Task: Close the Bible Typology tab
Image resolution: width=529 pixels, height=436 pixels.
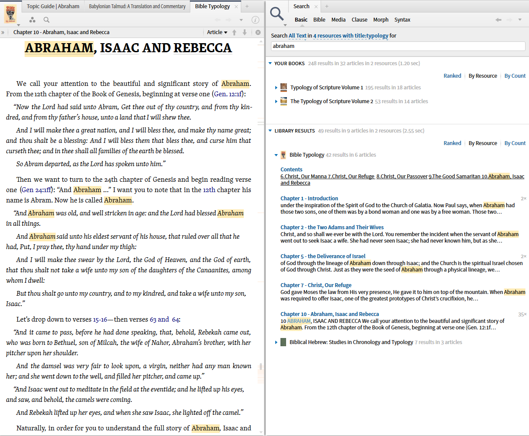Action: [x=236, y=6]
